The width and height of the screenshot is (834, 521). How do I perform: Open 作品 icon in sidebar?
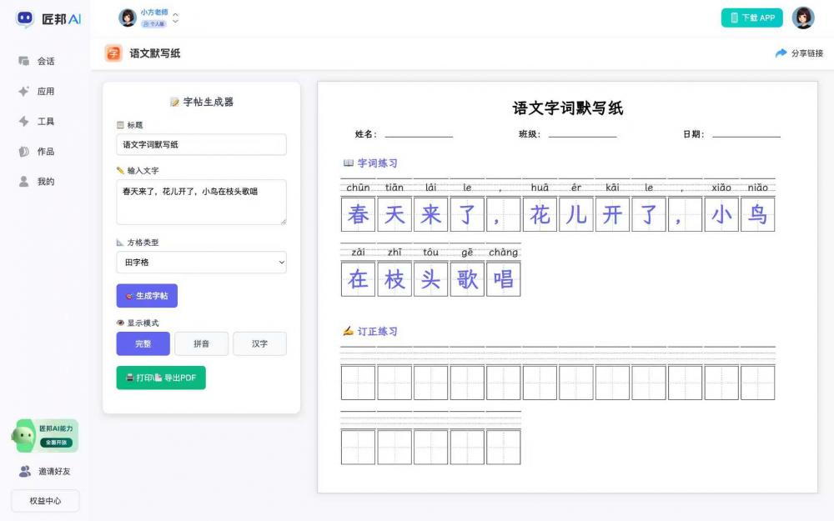click(x=24, y=151)
